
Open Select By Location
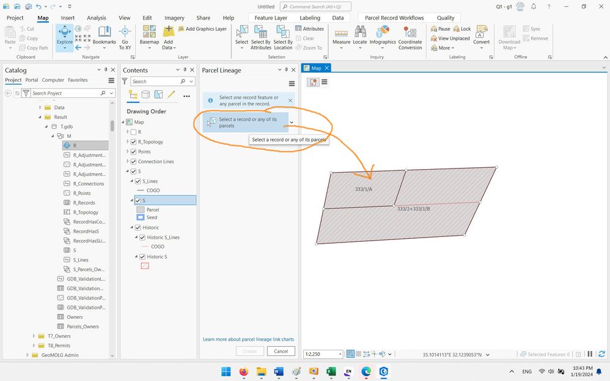click(283, 37)
